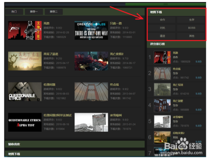This screenshot has width=214, height=160.
Task: Click the 伦理问题2阿尔法测试 title link
Action: 57,115
